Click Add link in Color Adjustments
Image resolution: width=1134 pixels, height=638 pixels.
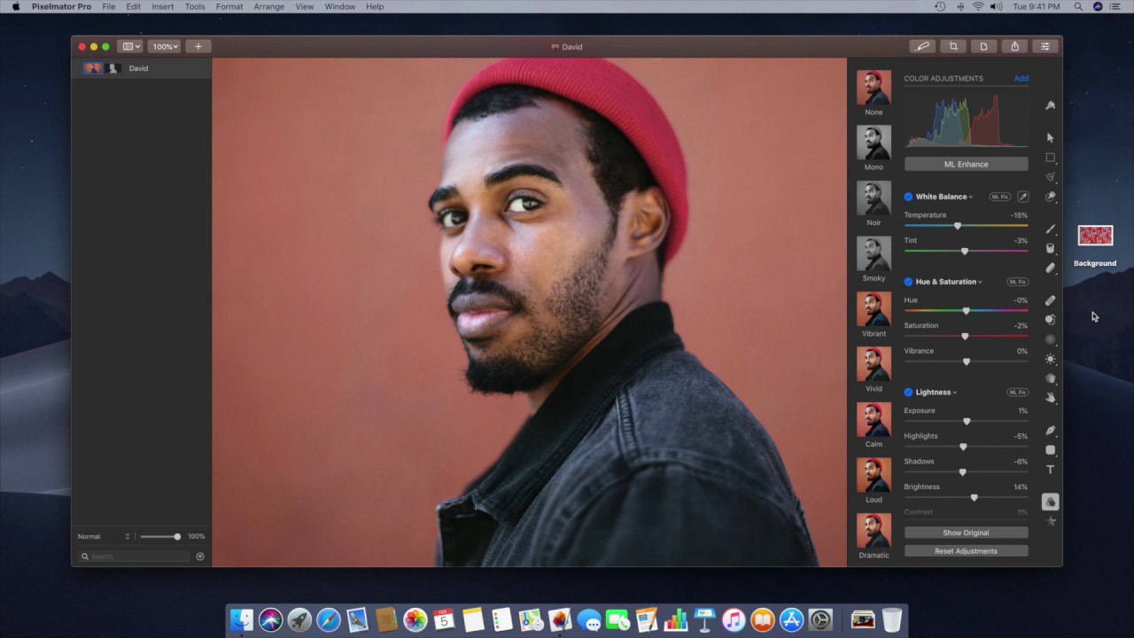1021,78
